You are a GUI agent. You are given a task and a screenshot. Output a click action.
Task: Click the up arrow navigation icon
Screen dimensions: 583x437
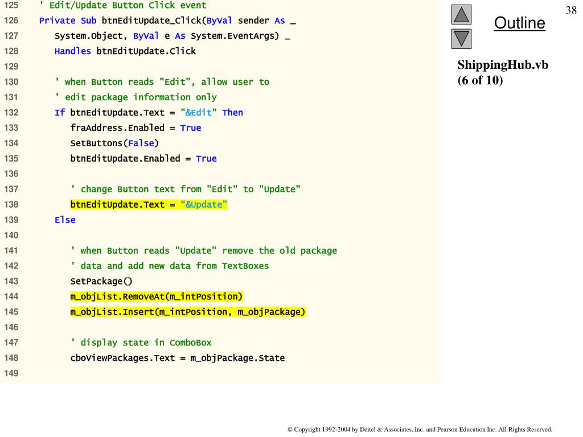[x=461, y=14]
